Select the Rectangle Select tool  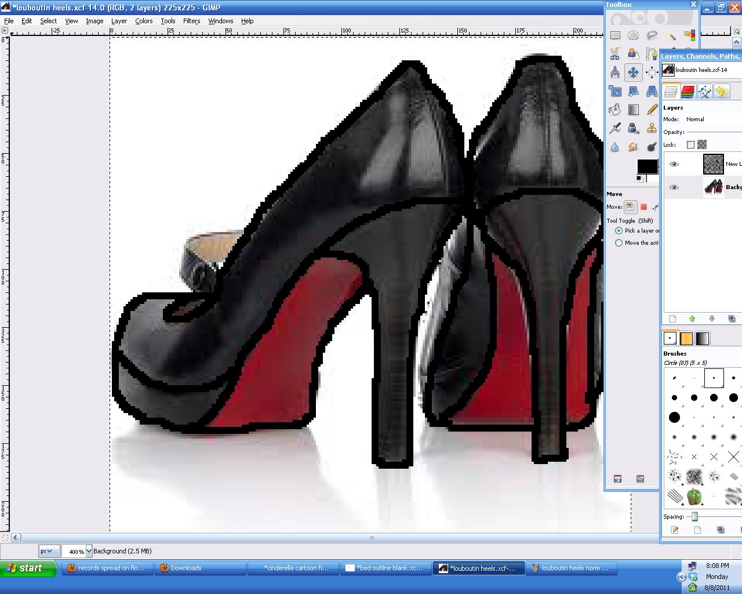pos(616,35)
